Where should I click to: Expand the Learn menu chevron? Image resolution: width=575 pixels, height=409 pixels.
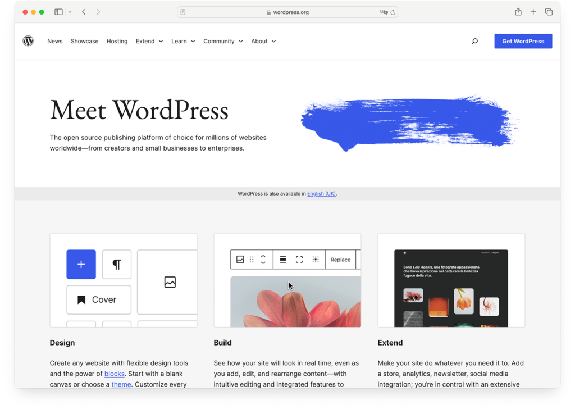pos(193,42)
